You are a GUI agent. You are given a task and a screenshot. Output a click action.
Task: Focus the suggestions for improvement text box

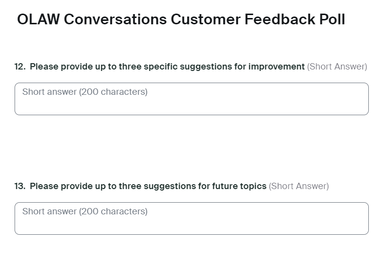click(x=191, y=102)
